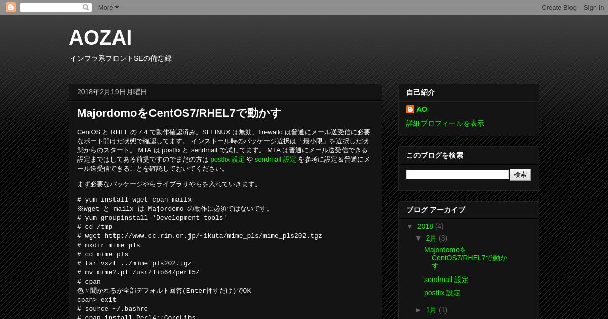The width and height of the screenshot is (608, 319).
Task: Click the yum groupinstall 'Development tools' line
Action: 152,218
